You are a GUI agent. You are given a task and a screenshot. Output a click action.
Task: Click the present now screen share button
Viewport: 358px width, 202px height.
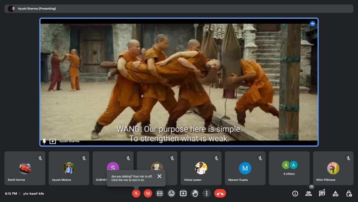click(183, 193)
